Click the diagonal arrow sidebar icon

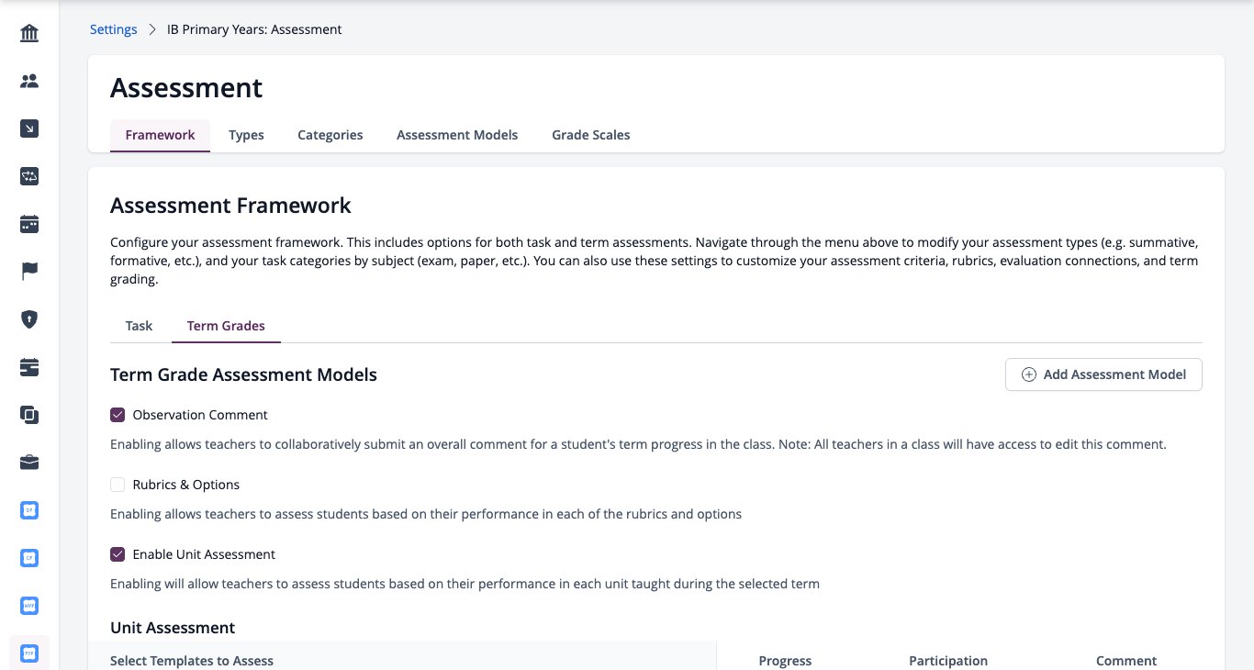tap(29, 129)
